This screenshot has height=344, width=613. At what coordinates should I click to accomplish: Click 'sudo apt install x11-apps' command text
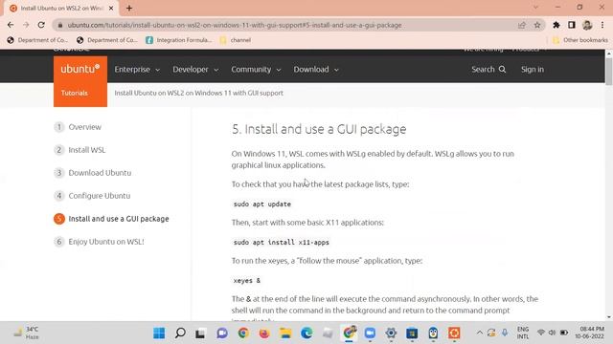281,242
